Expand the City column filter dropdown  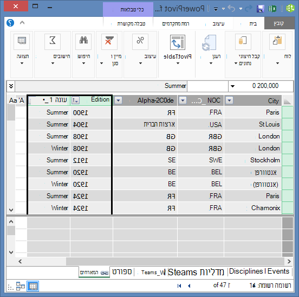tap(230, 100)
